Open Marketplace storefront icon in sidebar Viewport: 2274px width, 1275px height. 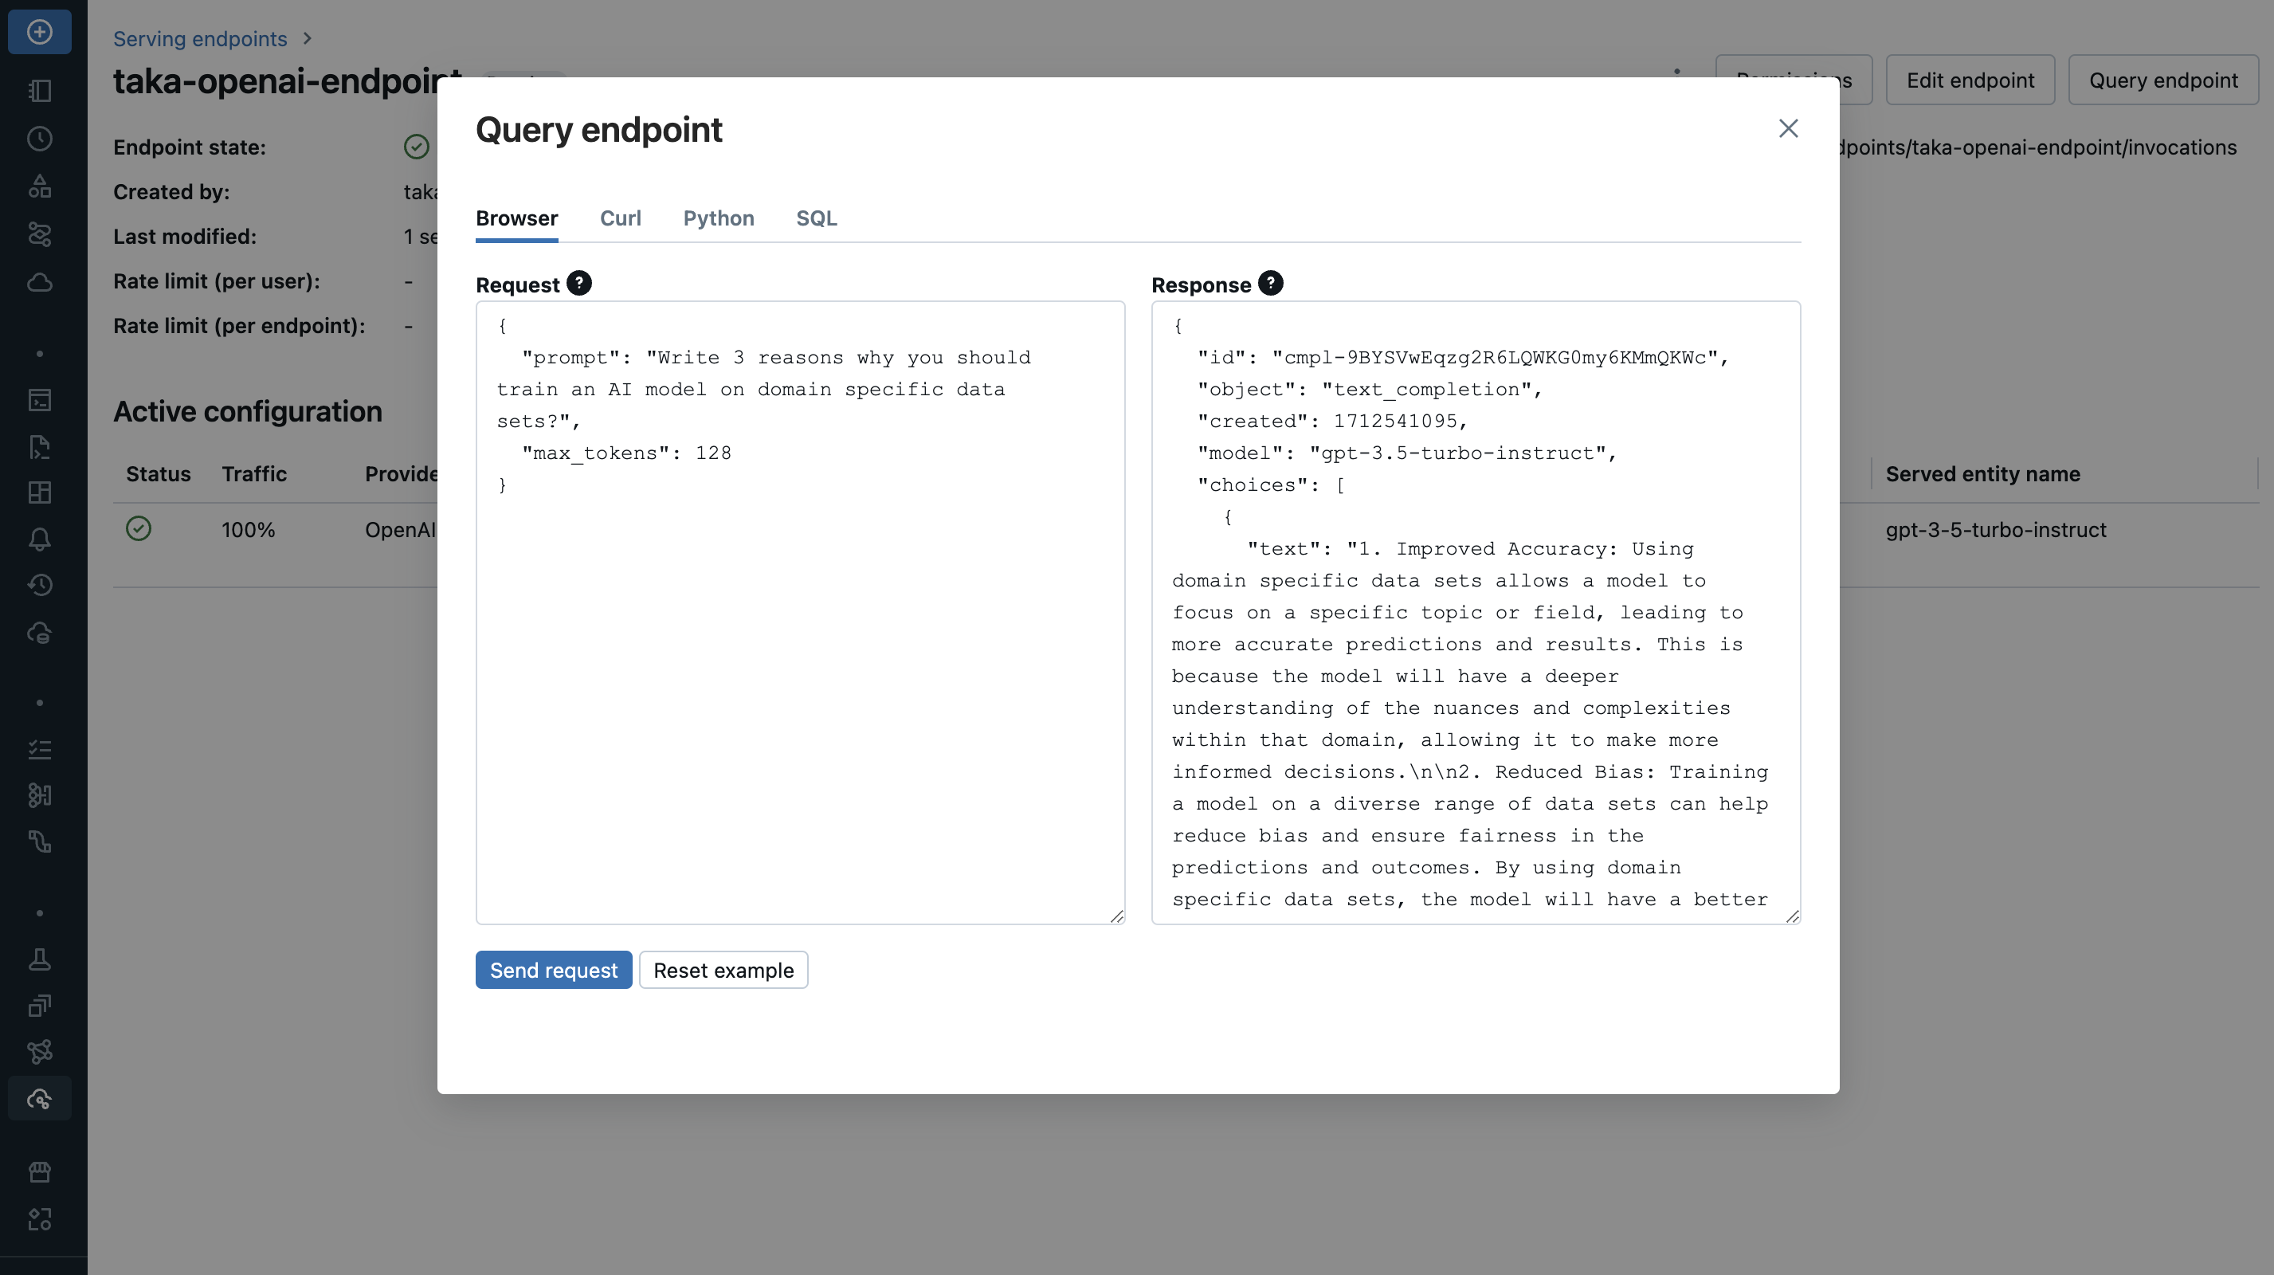coord(40,1171)
